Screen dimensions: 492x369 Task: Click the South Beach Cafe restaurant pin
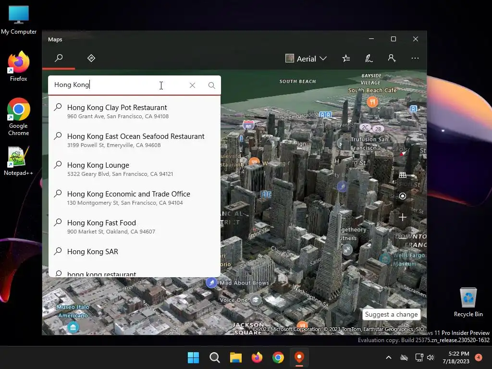pos(372,102)
